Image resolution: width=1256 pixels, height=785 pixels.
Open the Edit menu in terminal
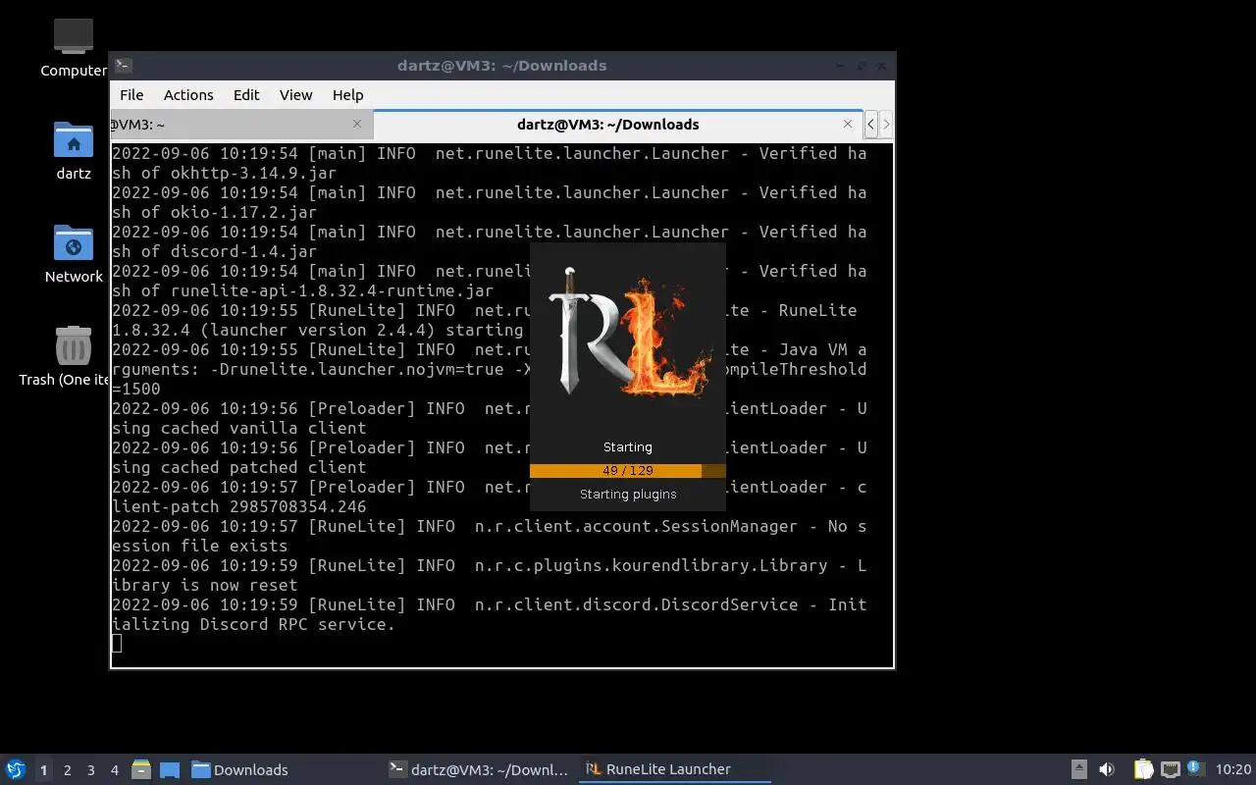tap(246, 95)
